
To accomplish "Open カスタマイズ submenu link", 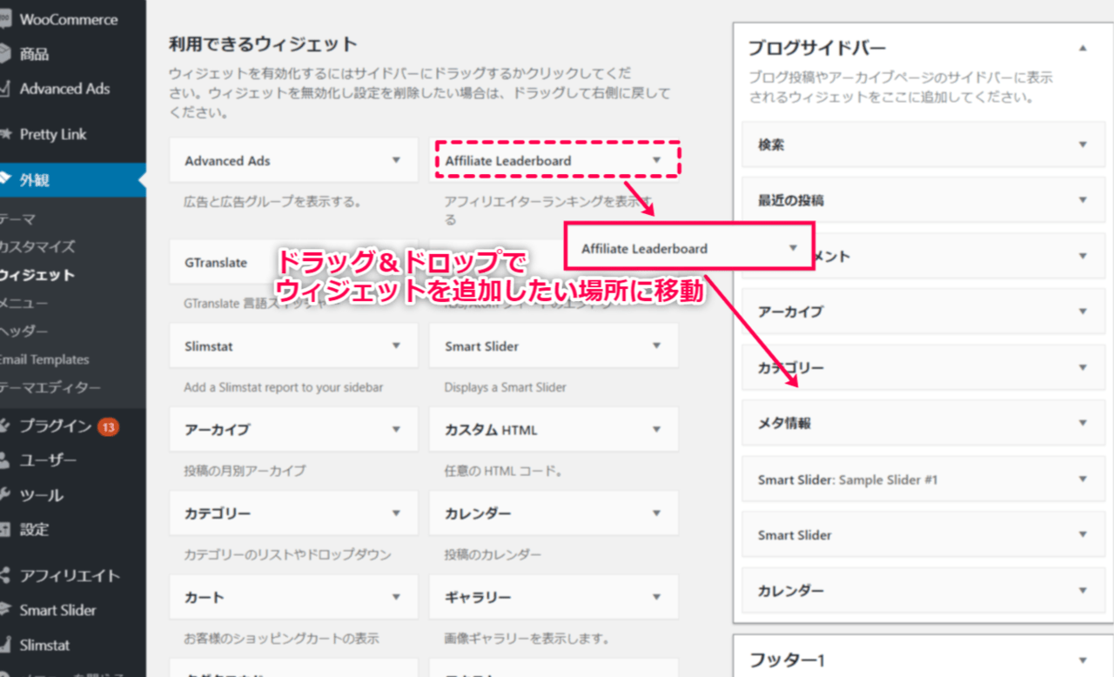I will point(37,247).
